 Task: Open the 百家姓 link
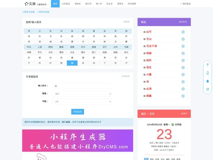(x=127, y=22)
